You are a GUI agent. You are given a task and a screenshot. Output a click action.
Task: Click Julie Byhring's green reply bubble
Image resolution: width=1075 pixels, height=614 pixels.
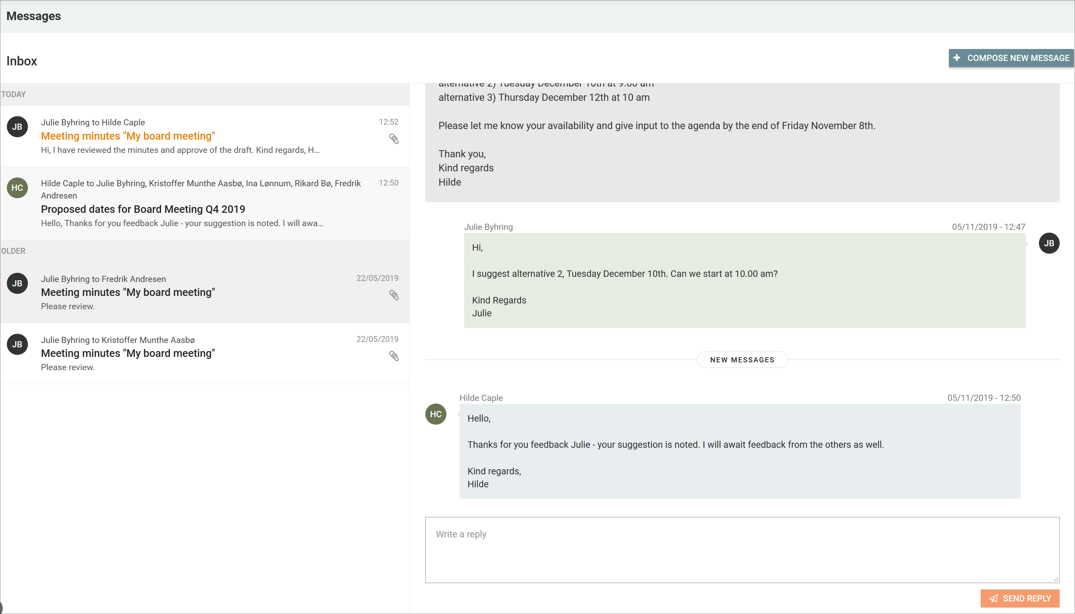point(744,280)
